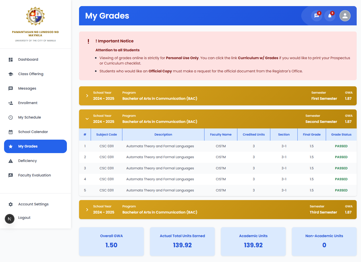Click the Messages chat icon in sidebar

pos(11,88)
